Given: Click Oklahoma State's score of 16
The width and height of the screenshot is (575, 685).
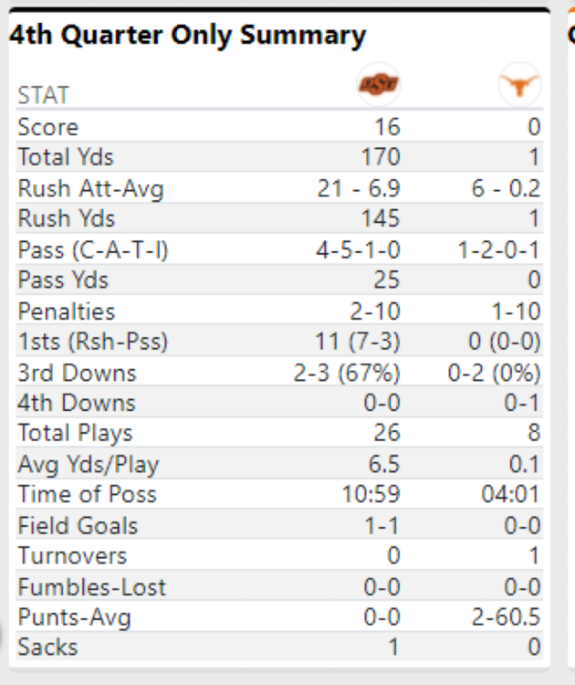Looking at the screenshot, I should pyautogui.click(x=387, y=127).
